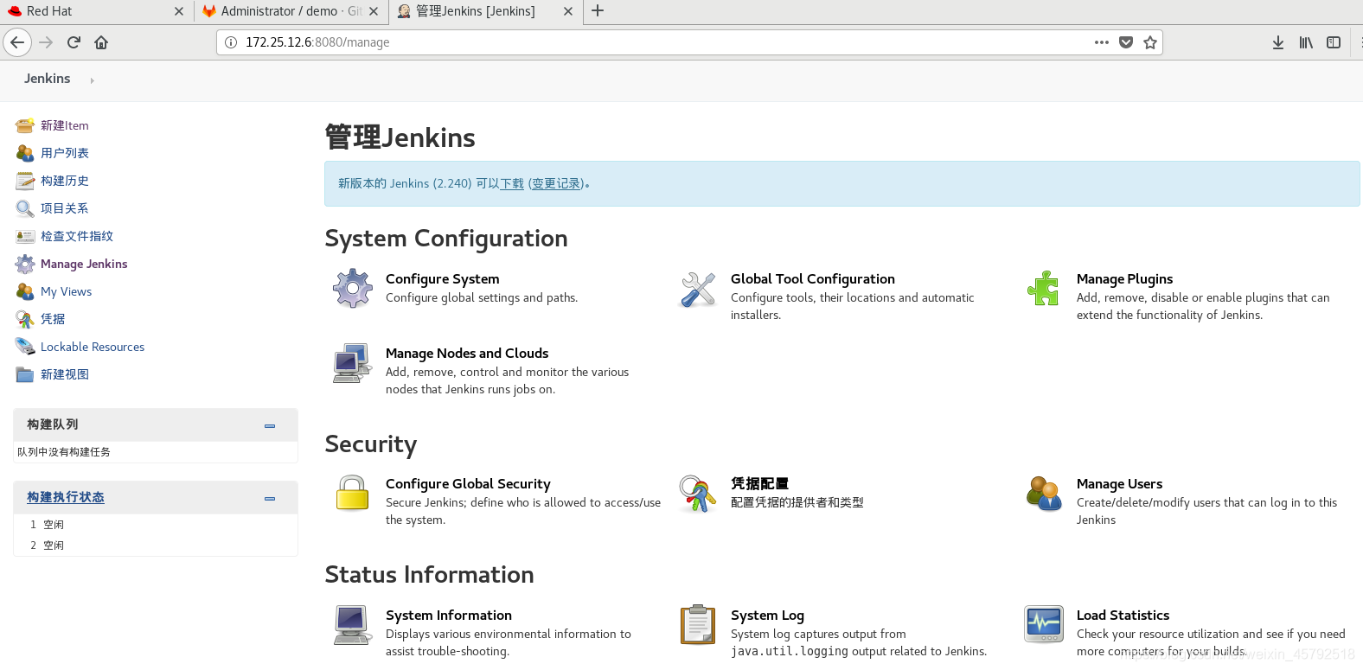The width and height of the screenshot is (1363, 670).
Task: Click the 项目关系 magnifier icon
Action: pos(25,208)
